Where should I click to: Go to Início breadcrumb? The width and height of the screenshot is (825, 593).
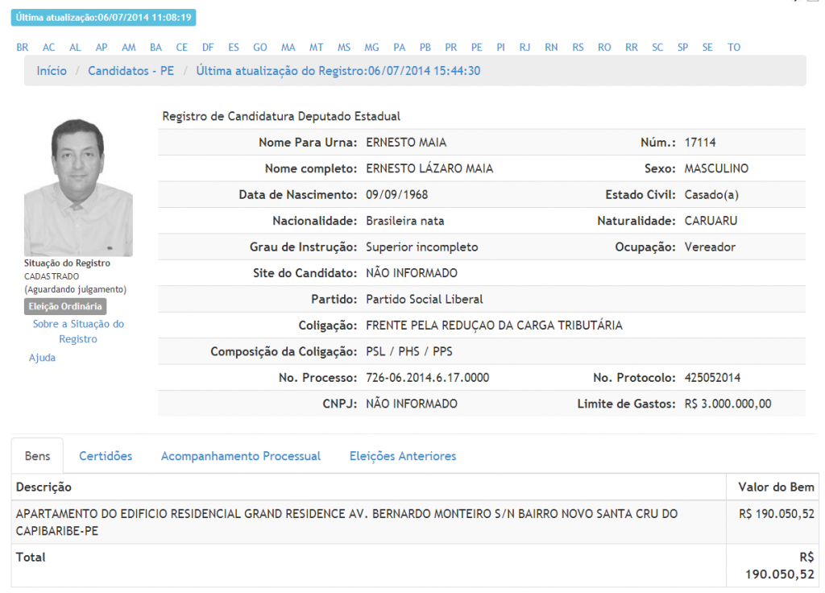(52, 71)
